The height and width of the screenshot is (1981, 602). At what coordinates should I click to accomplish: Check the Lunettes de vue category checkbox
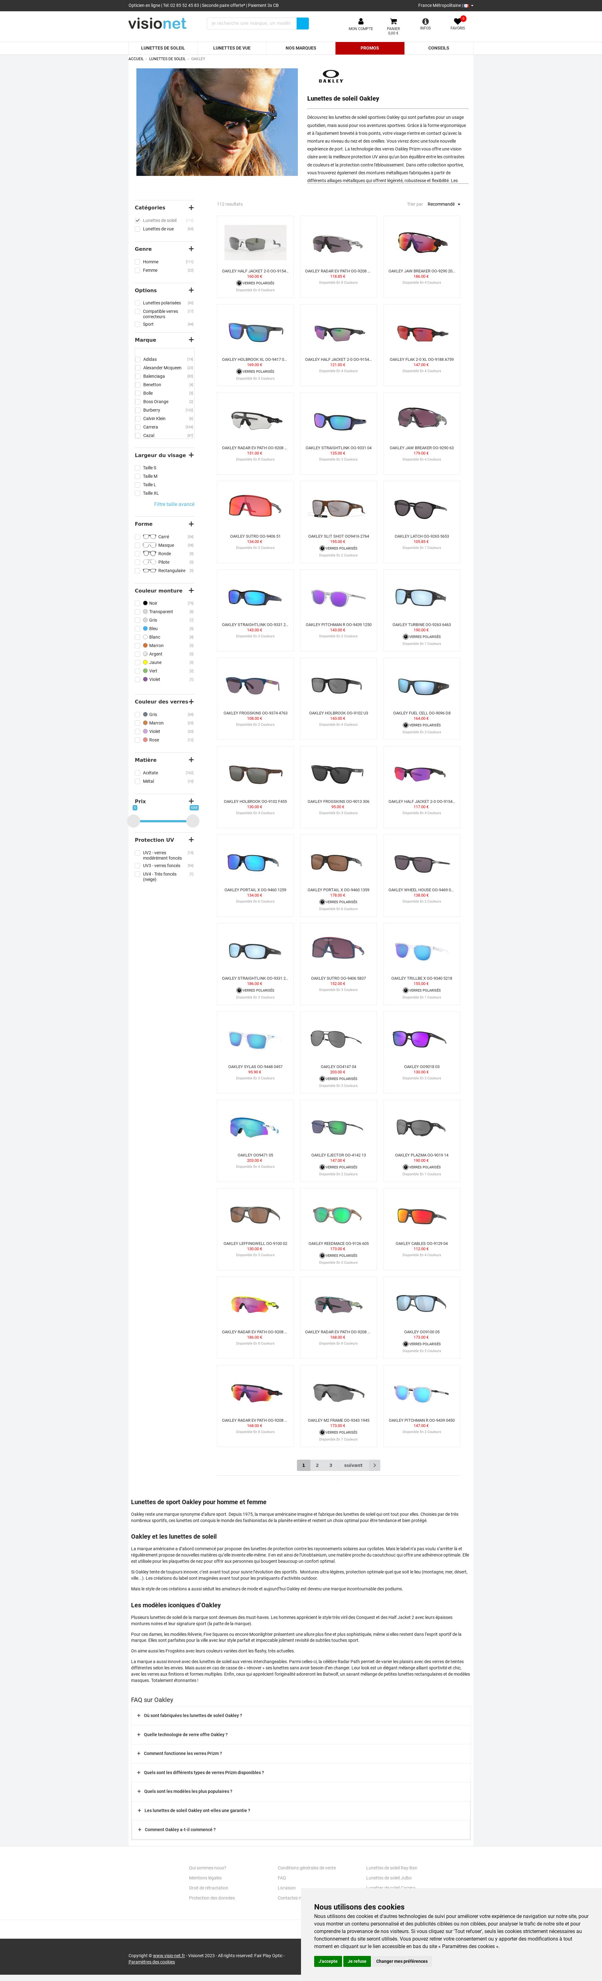tap(138, 229)
